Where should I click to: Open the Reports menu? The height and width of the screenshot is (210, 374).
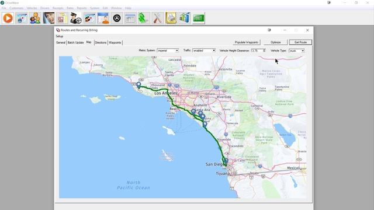coord(82,8)
